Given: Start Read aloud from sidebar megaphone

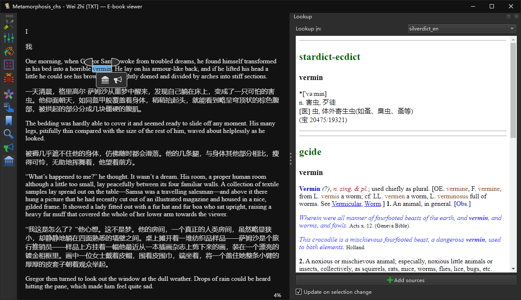Looking at the screenshot, I should click(9, 147).
